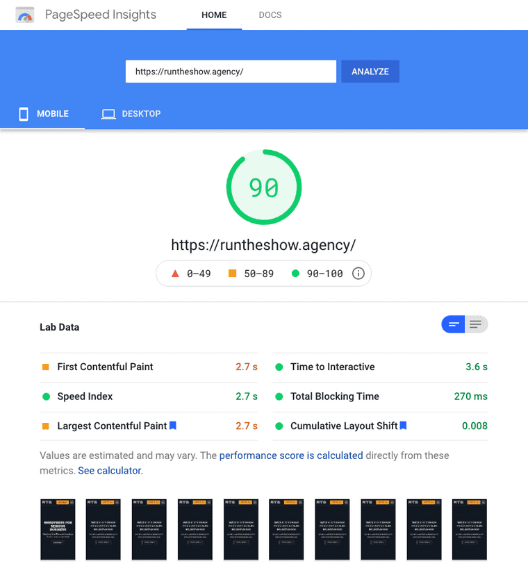Click the desktop laptop icon

(x=108, y=114)
